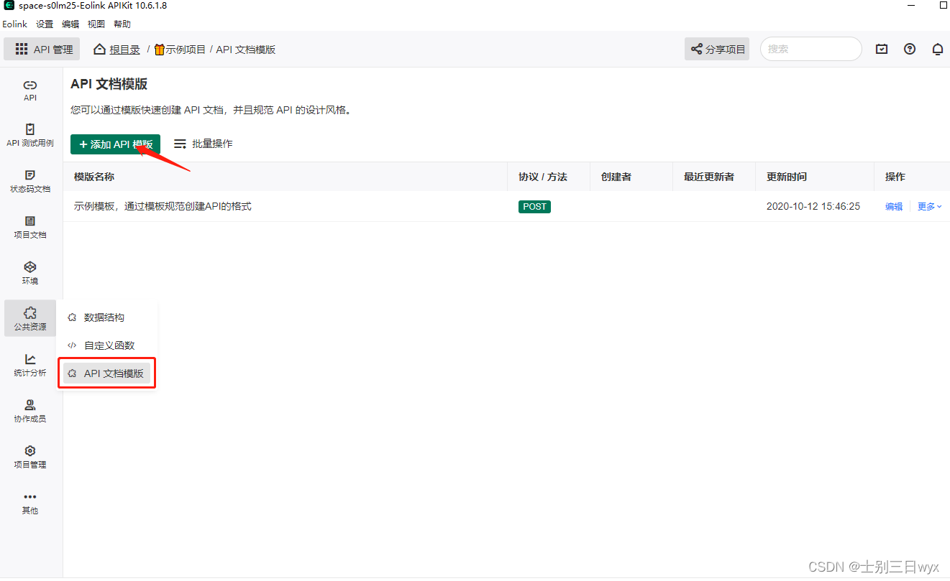Open the Eolink menu
The height and width of the screenshot is (581, 950).
[14, 24]
